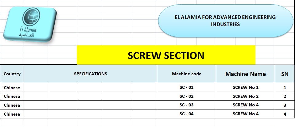Select the SC - 01 machine code cell
The width and height of the screenshot is (300, 127).
186,87
